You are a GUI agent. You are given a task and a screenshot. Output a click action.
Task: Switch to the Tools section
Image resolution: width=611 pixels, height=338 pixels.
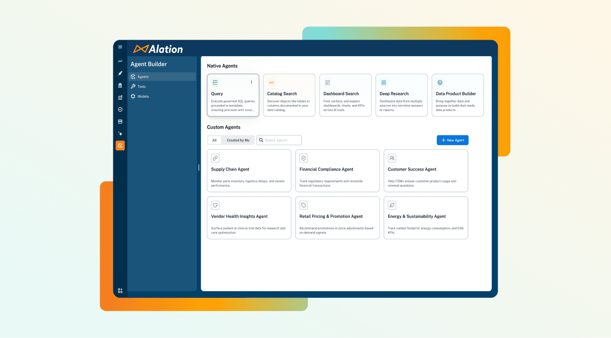[142, 86]
